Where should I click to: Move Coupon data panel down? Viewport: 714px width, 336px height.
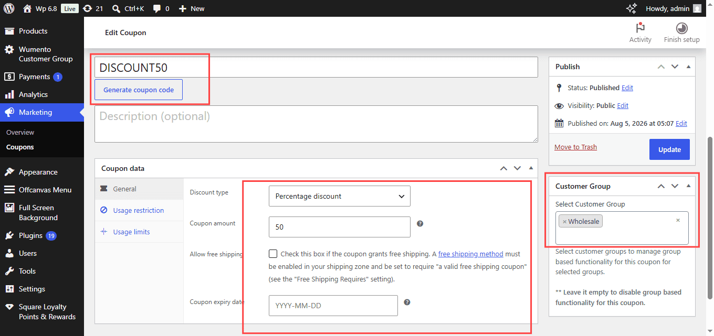[517, 168]
